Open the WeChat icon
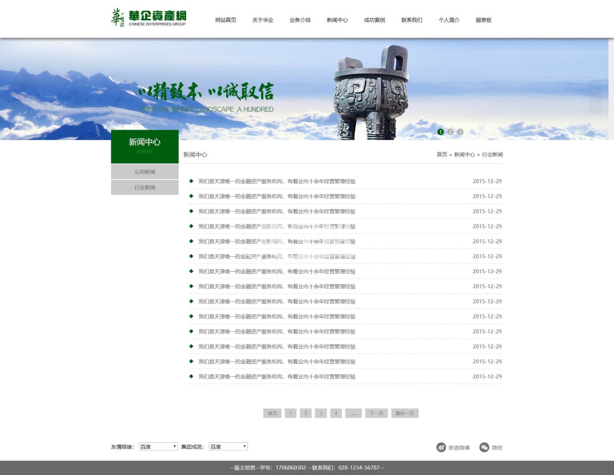Viewport: 614px width, 475px height. click(484, 447)
